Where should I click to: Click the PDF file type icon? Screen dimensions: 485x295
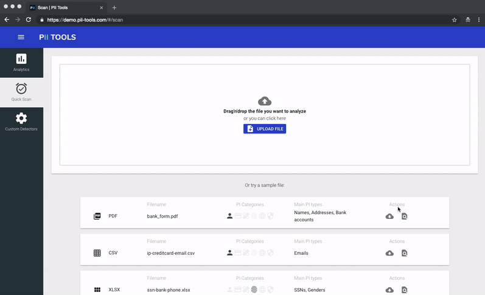[x=97, y=216]
